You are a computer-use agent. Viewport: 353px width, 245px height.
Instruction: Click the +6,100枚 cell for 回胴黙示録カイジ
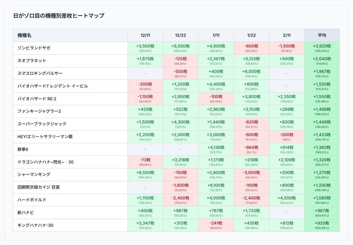pyautogui.click(x=216, y=187)
